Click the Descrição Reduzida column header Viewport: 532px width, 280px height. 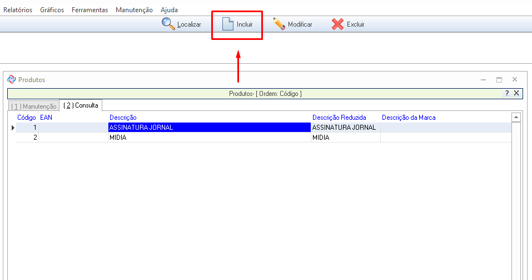(339, 118)
